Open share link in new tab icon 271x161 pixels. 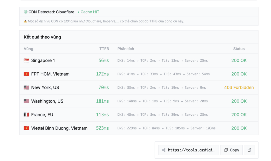tap(249, 150)
